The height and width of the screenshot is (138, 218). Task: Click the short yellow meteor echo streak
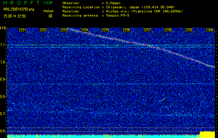(162, 100)
